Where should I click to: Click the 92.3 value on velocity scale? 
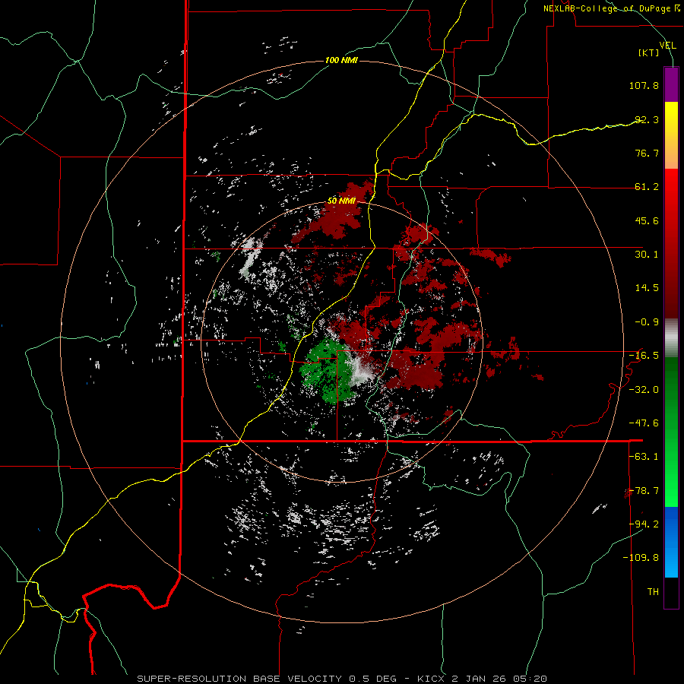click(647, 119)
